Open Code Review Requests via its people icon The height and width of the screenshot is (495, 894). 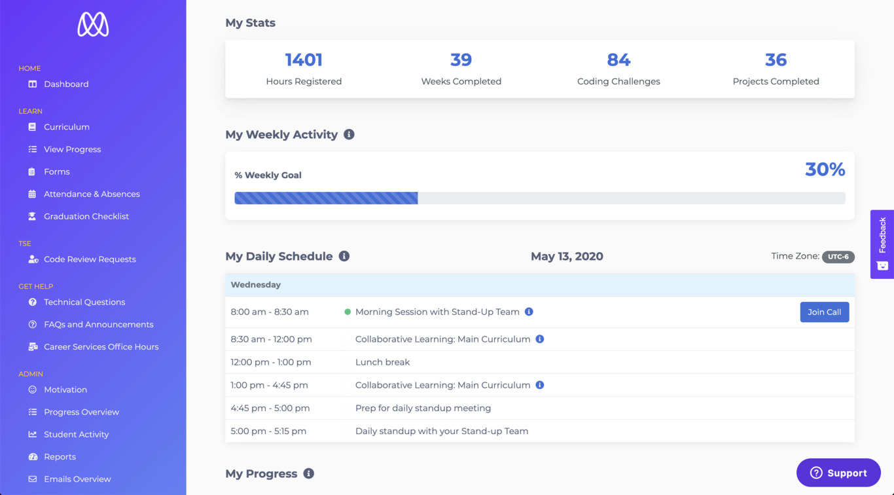[x=31, y=259]
